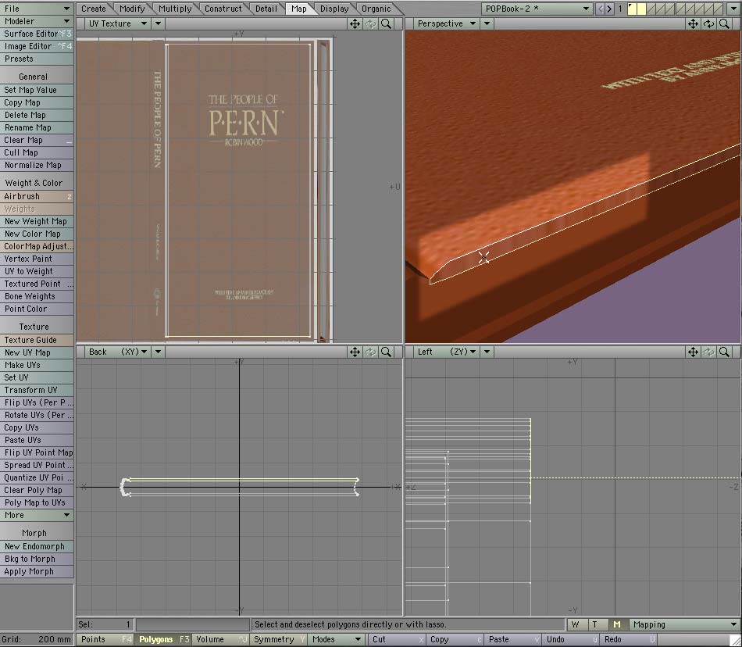Viewport: 742px width, 647px height.
Task: Click the Cut button
Action: (396, 639)
